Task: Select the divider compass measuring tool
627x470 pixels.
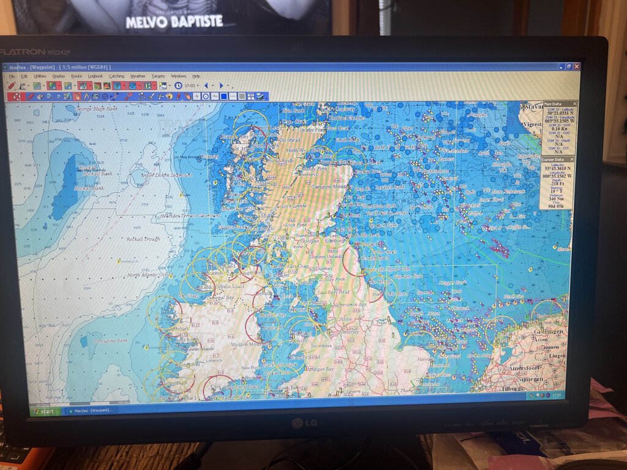Action: (86, 96)
